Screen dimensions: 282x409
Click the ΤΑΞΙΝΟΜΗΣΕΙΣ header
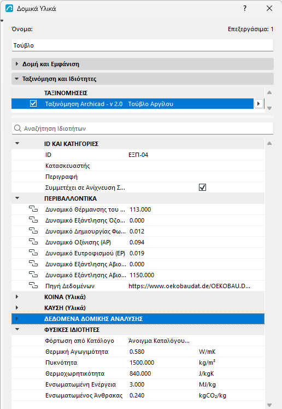(66, 93)
